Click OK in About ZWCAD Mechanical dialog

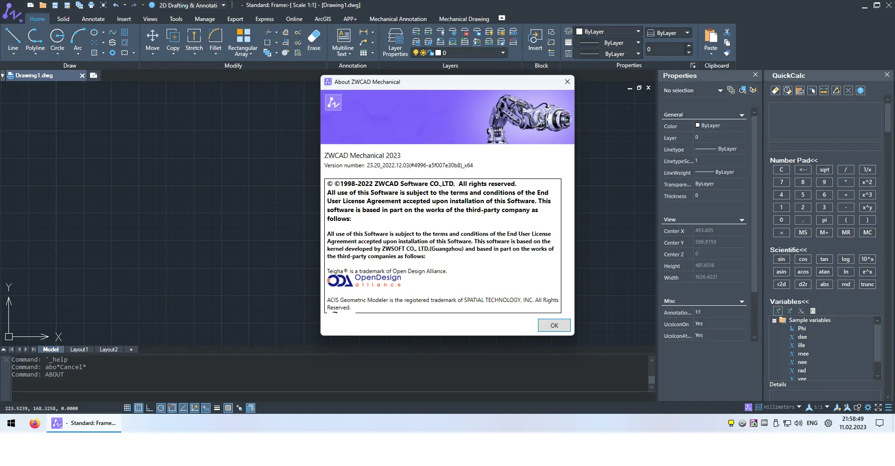click(554, 325)
